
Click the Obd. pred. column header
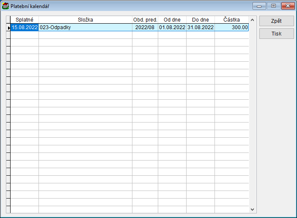pyautogui.click(x=145, y=20)
